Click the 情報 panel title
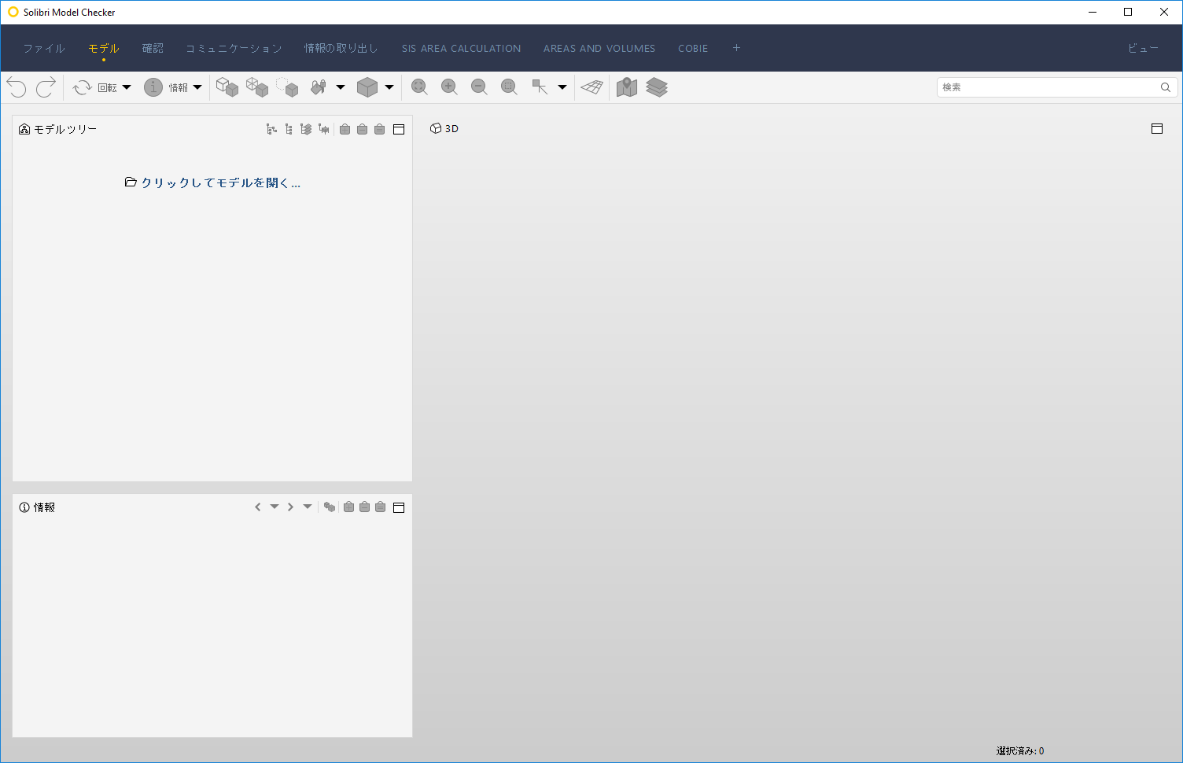This screenshot has height=763, width=1183. coord(44,507)
